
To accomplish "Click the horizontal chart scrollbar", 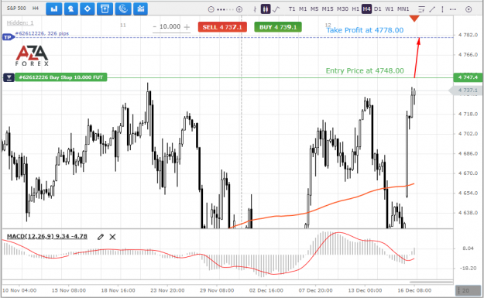I will [431, 282].
